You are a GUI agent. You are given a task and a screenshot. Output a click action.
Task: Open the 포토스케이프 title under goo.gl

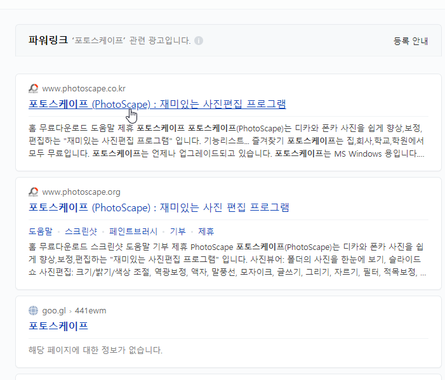58,326
